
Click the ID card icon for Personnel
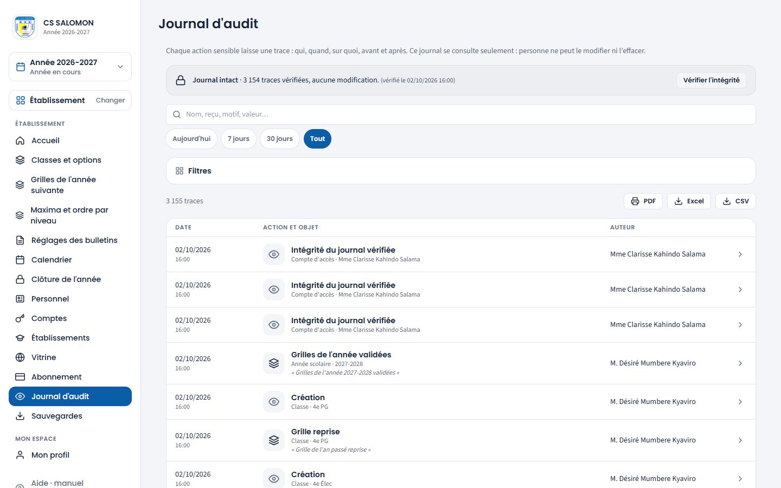click(20, 299)
